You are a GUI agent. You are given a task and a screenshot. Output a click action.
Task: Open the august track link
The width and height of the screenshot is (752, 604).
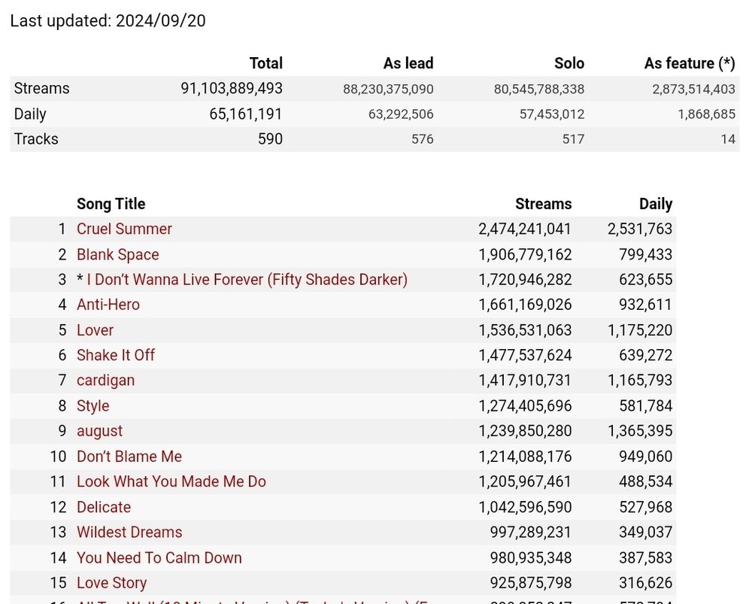(99, 431)
